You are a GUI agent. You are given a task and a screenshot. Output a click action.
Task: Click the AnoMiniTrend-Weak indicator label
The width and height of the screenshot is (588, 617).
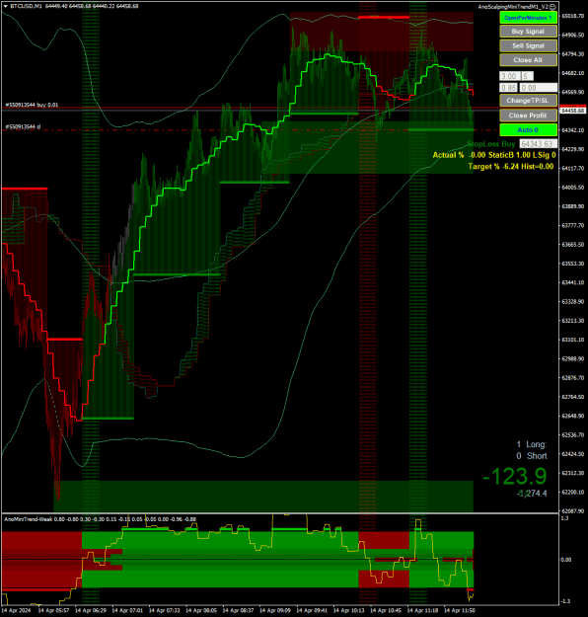[x=28, y=519]
